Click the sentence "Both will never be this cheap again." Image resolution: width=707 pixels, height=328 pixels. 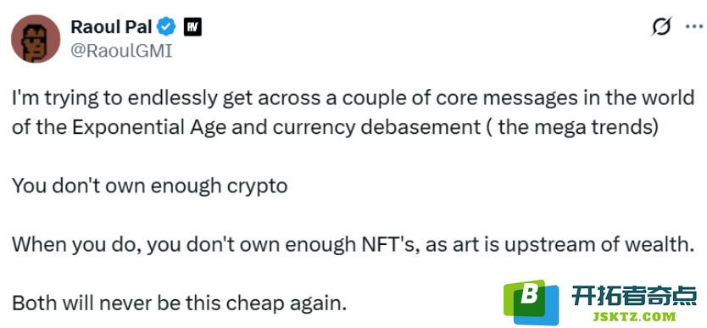tap(179, 303)
